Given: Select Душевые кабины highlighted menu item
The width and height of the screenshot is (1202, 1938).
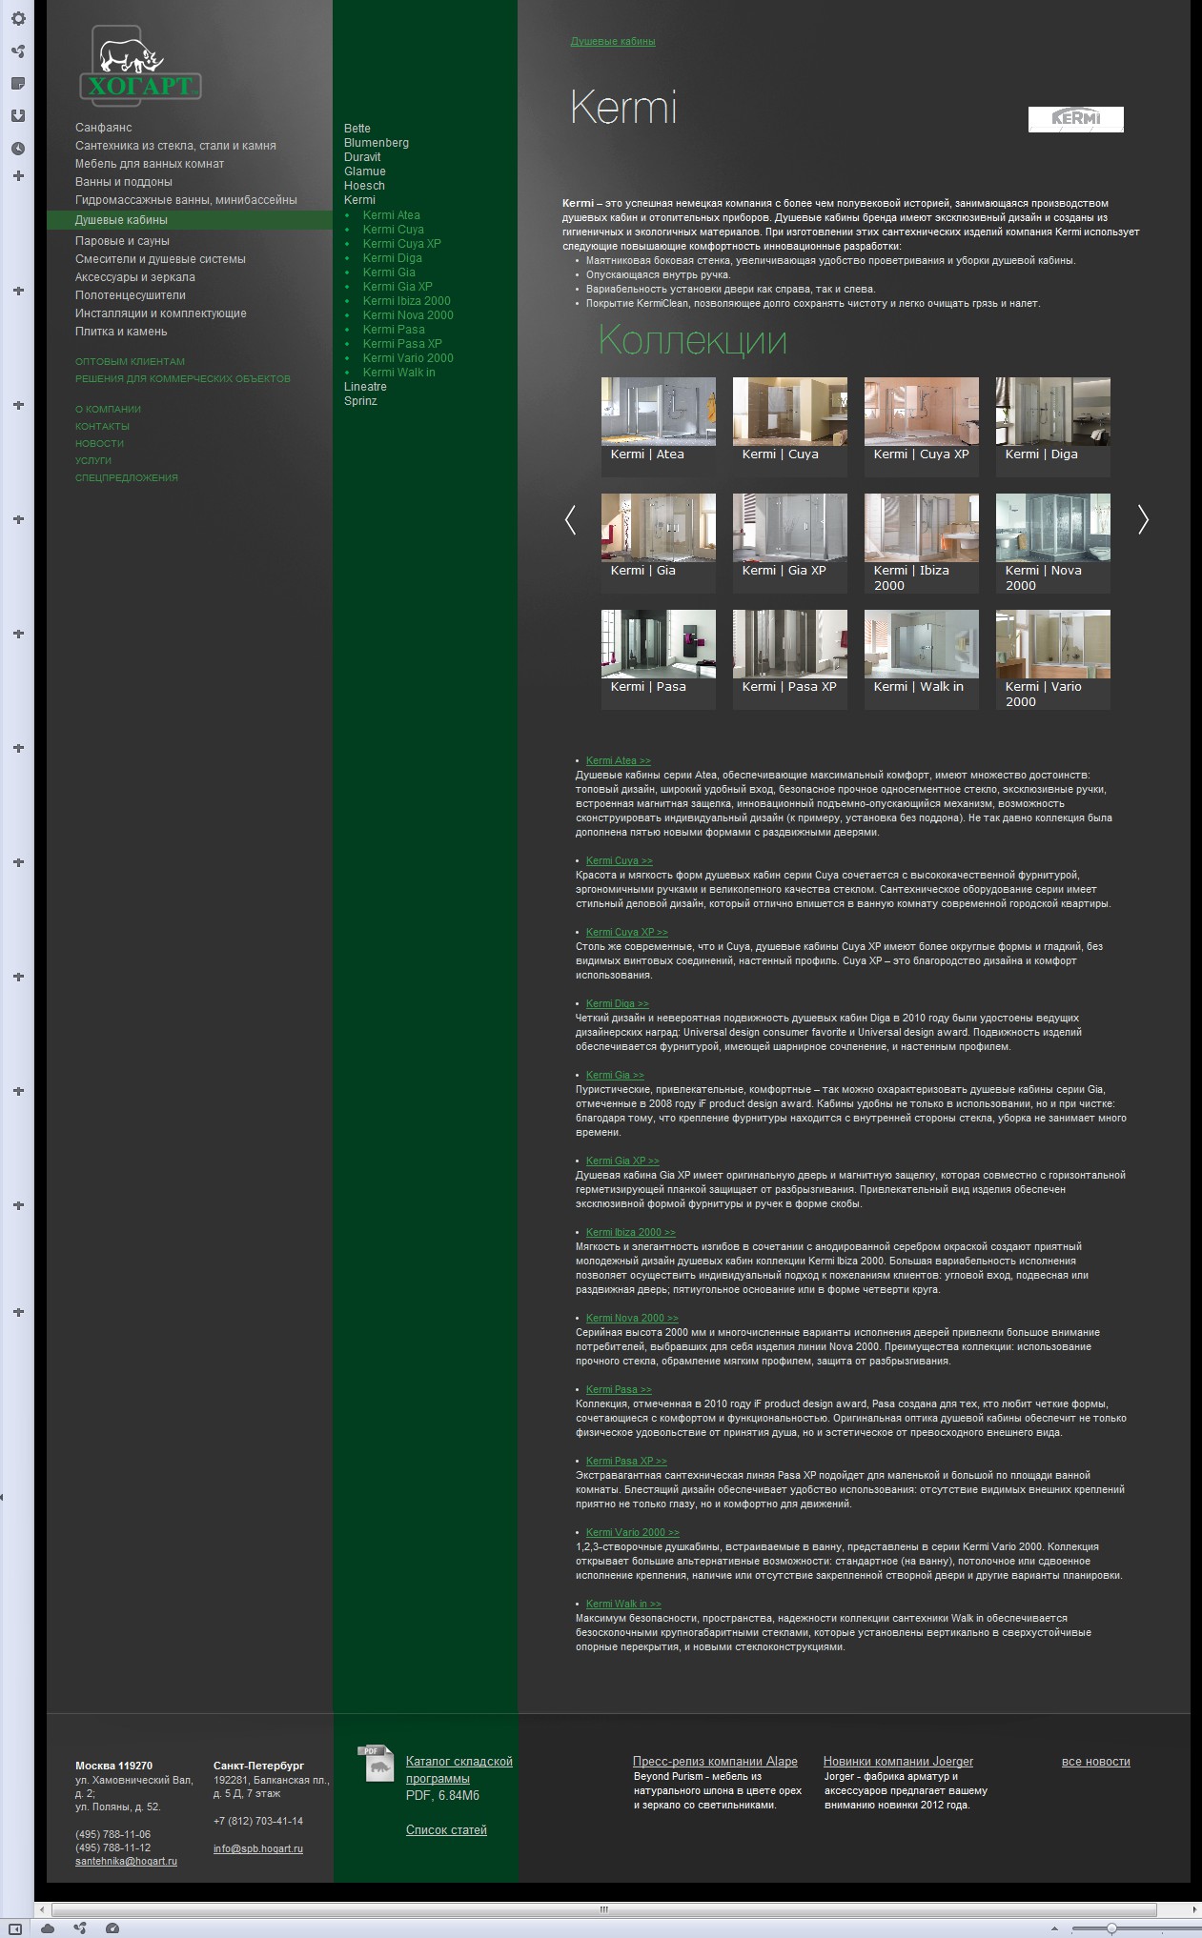Looking at the screenshot, I should pyautogui.click(x=190, y=220).
